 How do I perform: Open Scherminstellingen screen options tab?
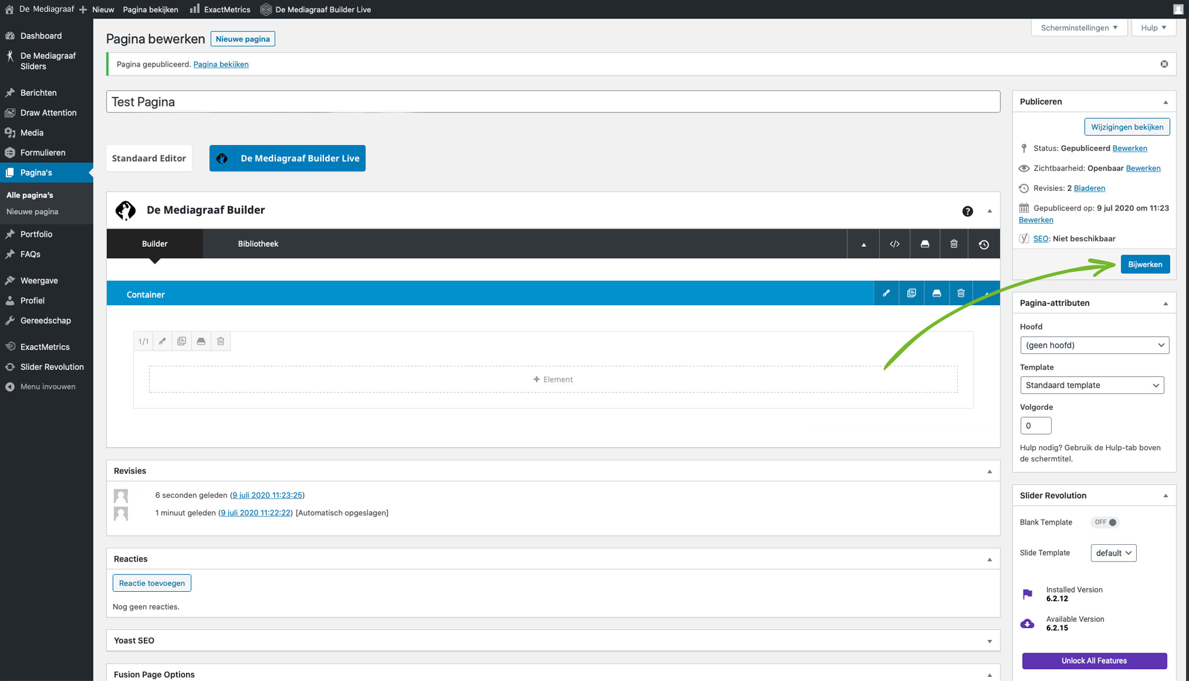[x=1078, y=28]
